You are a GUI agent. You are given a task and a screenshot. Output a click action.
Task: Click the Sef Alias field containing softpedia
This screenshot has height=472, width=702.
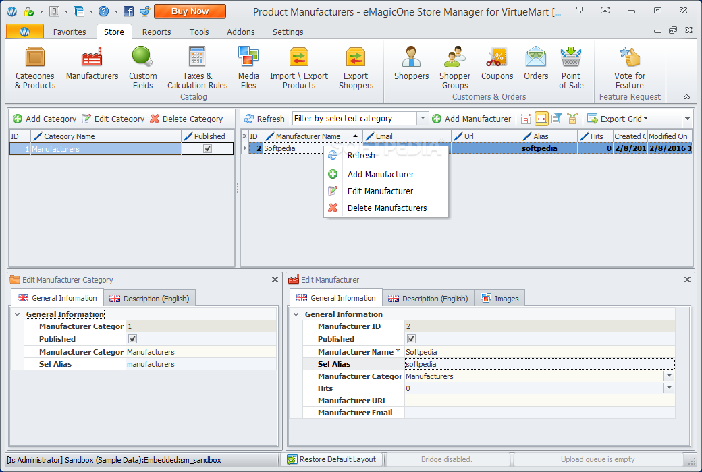[x=539, y=363]
